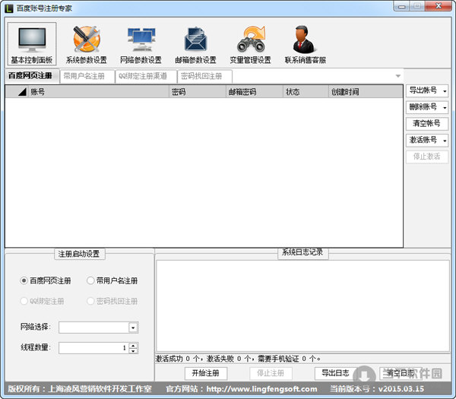The width and height of the screenshot is (456, 399).
Task: Open the 删除账号 dropdown button
Action: coord(427,107)
